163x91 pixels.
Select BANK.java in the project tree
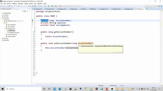[11, 31]
